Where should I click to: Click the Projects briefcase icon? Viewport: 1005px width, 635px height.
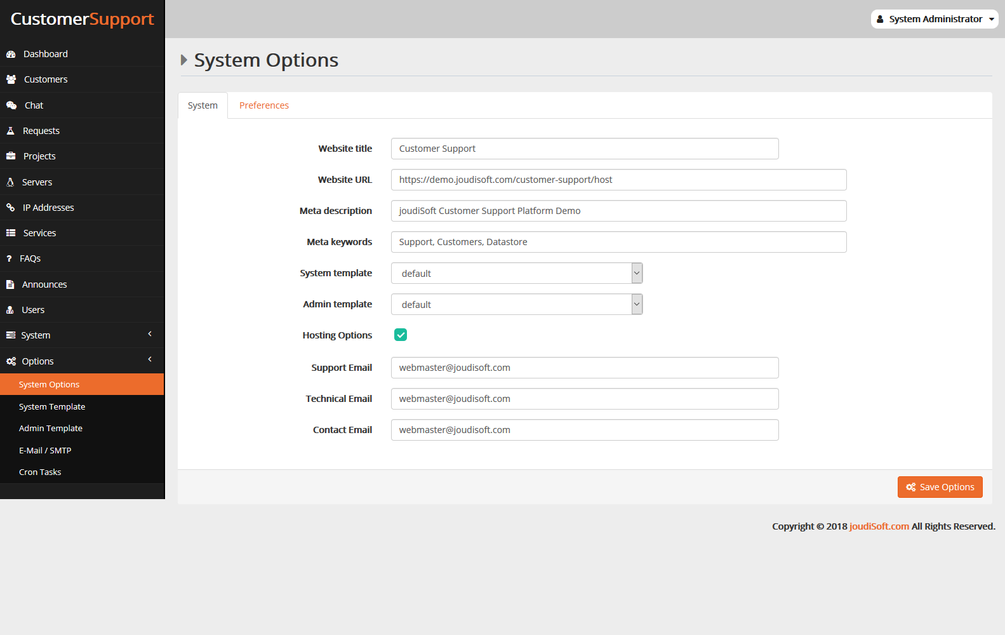point(11,156)
